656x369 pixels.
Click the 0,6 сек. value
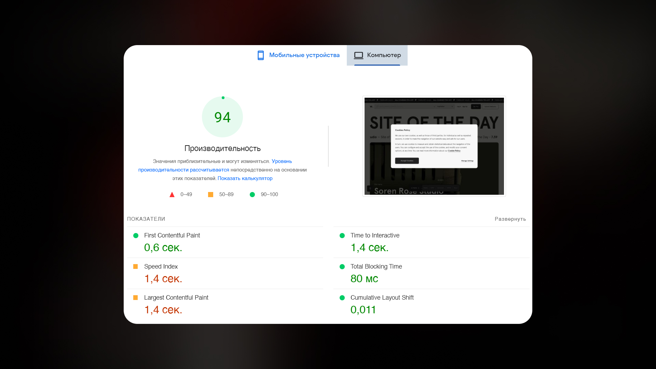pos(163,247)
